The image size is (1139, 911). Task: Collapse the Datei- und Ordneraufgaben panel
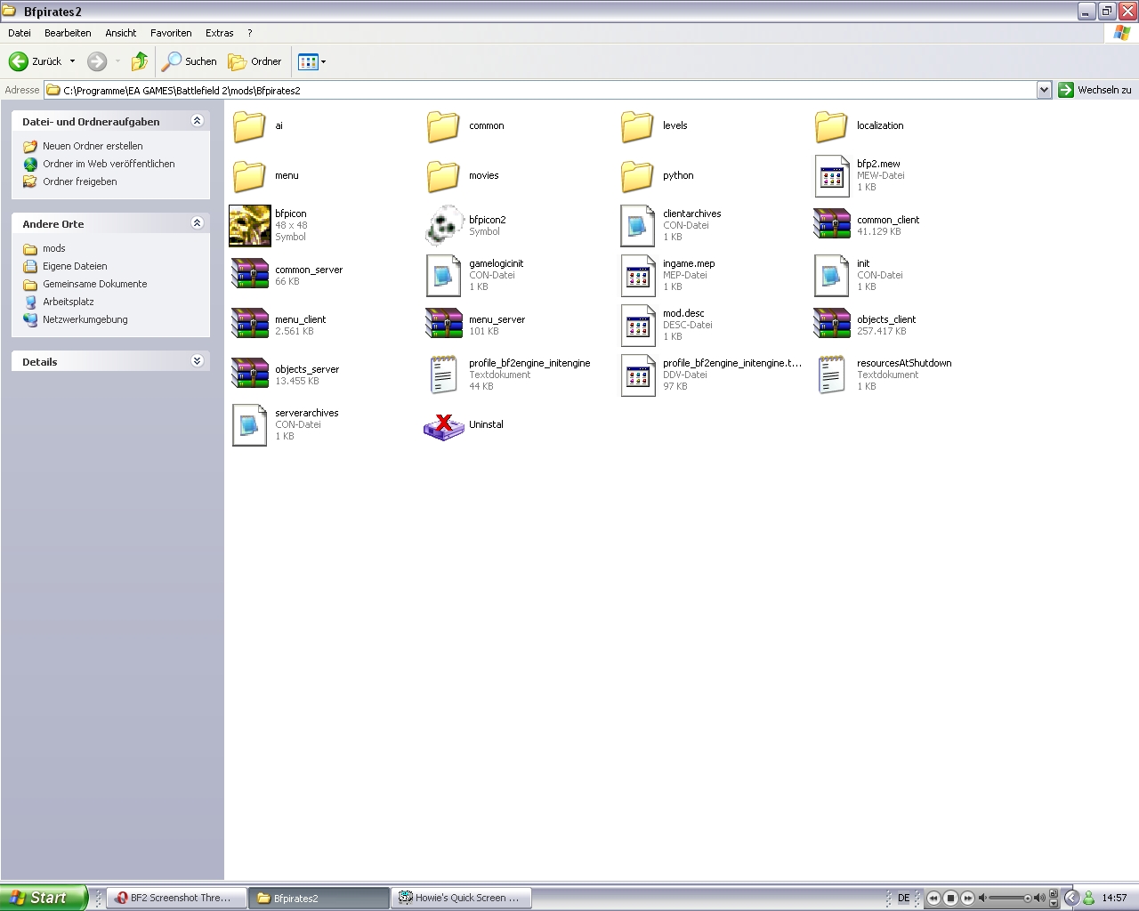click(x=198, y=121)
